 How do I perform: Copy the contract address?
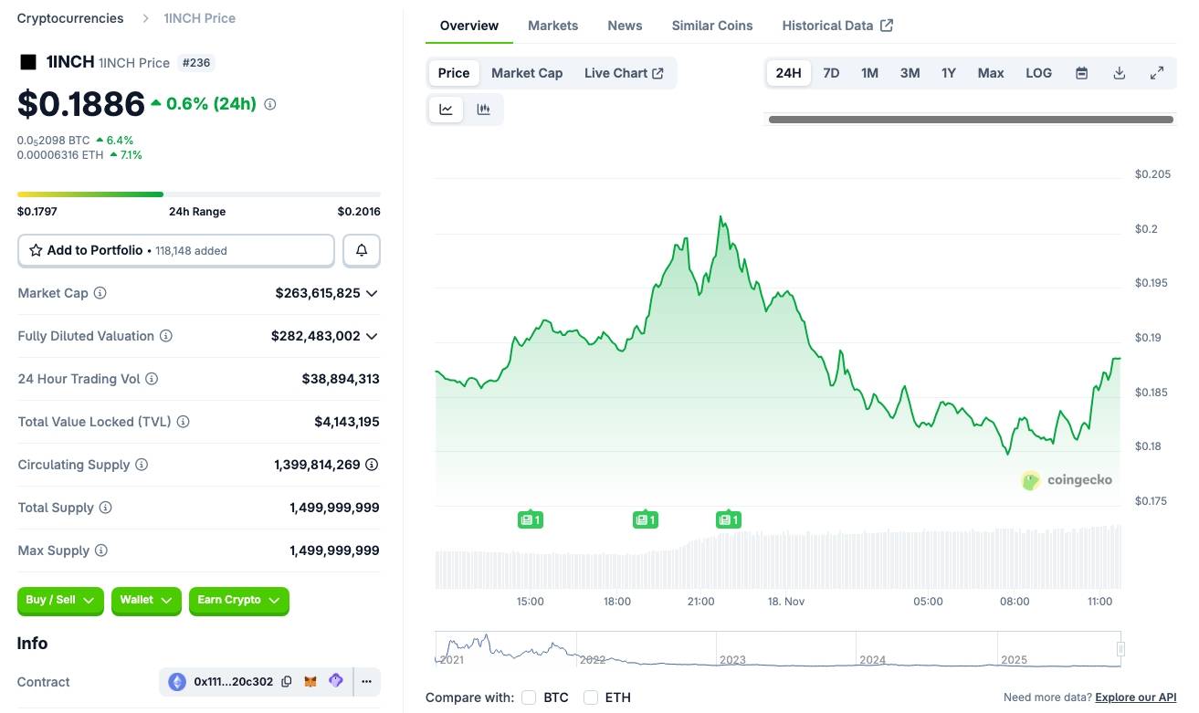tap(287, 682)
